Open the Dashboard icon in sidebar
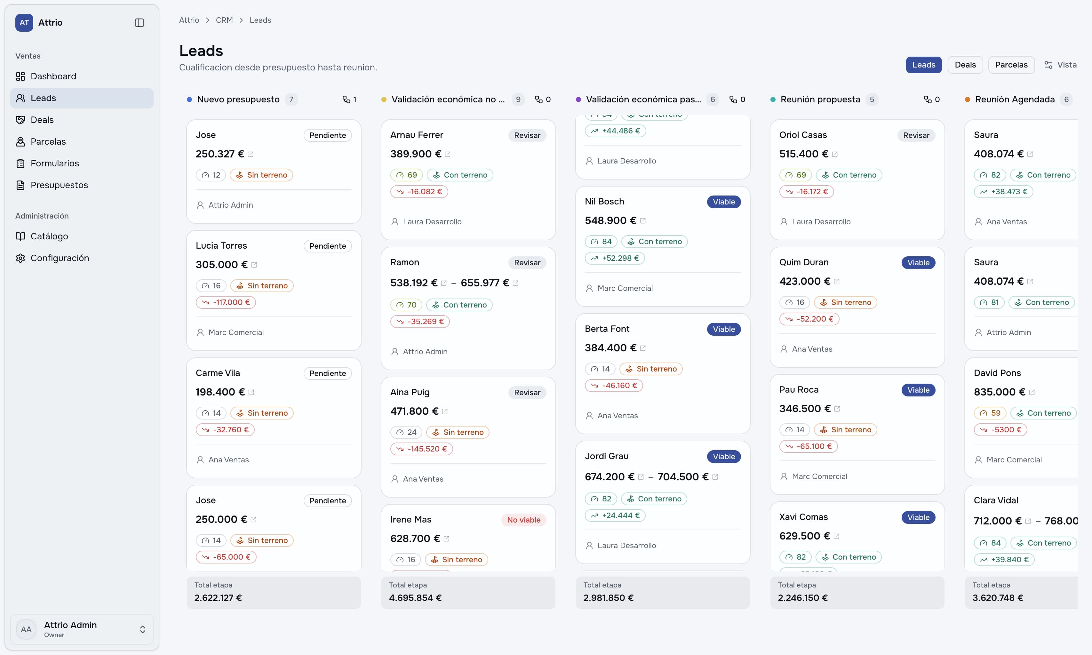 coord(20,76)
